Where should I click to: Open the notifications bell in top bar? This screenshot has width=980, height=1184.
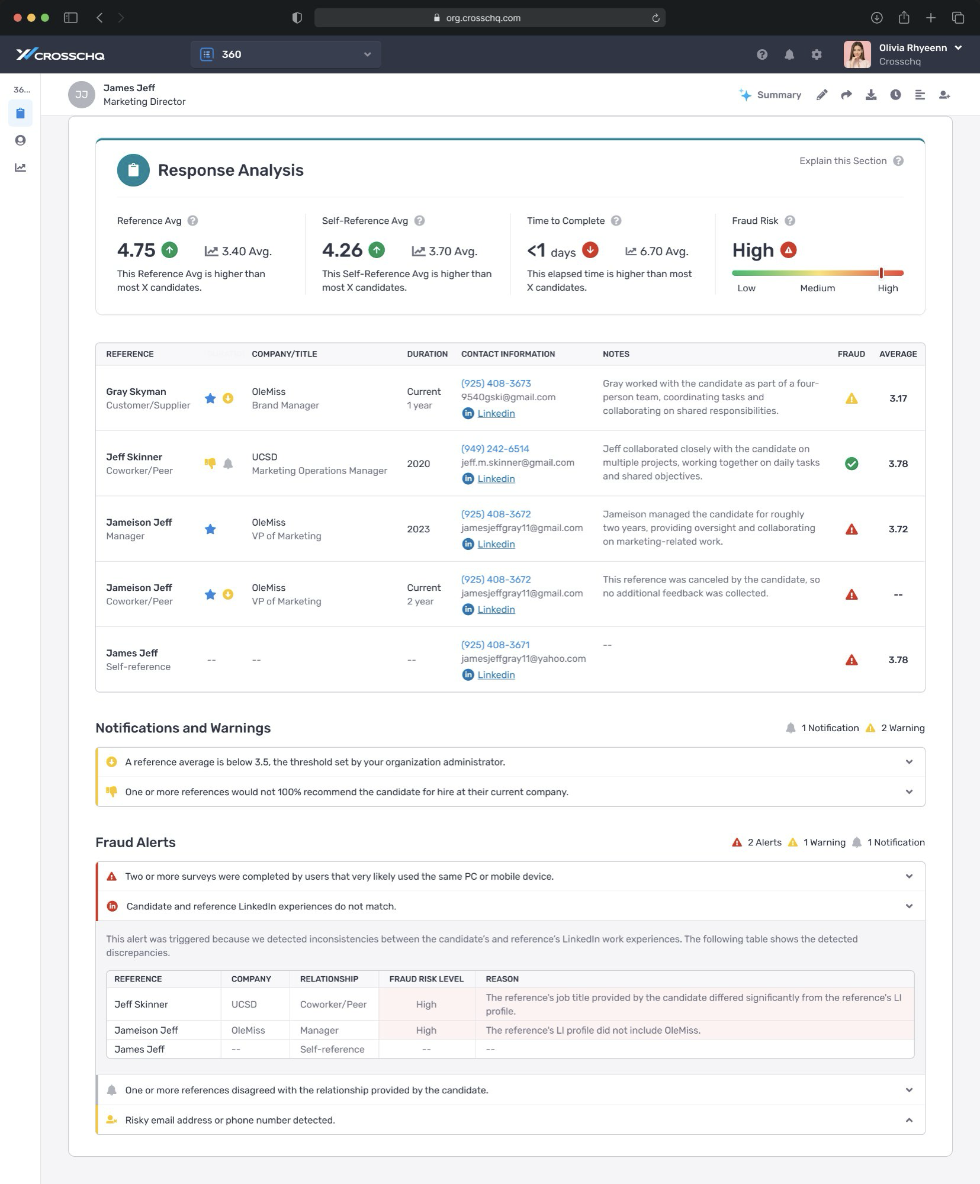(789, 54)
